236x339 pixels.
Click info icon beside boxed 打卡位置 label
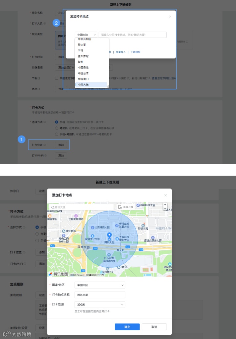point(45,145)
